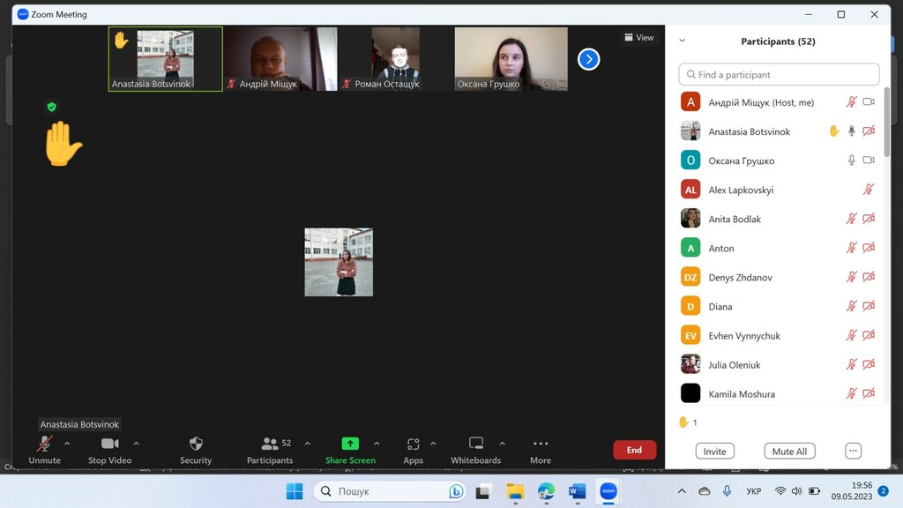Screen dimensions: 903x508
Task: Click the Invite button
Action: tap(714, 451)
